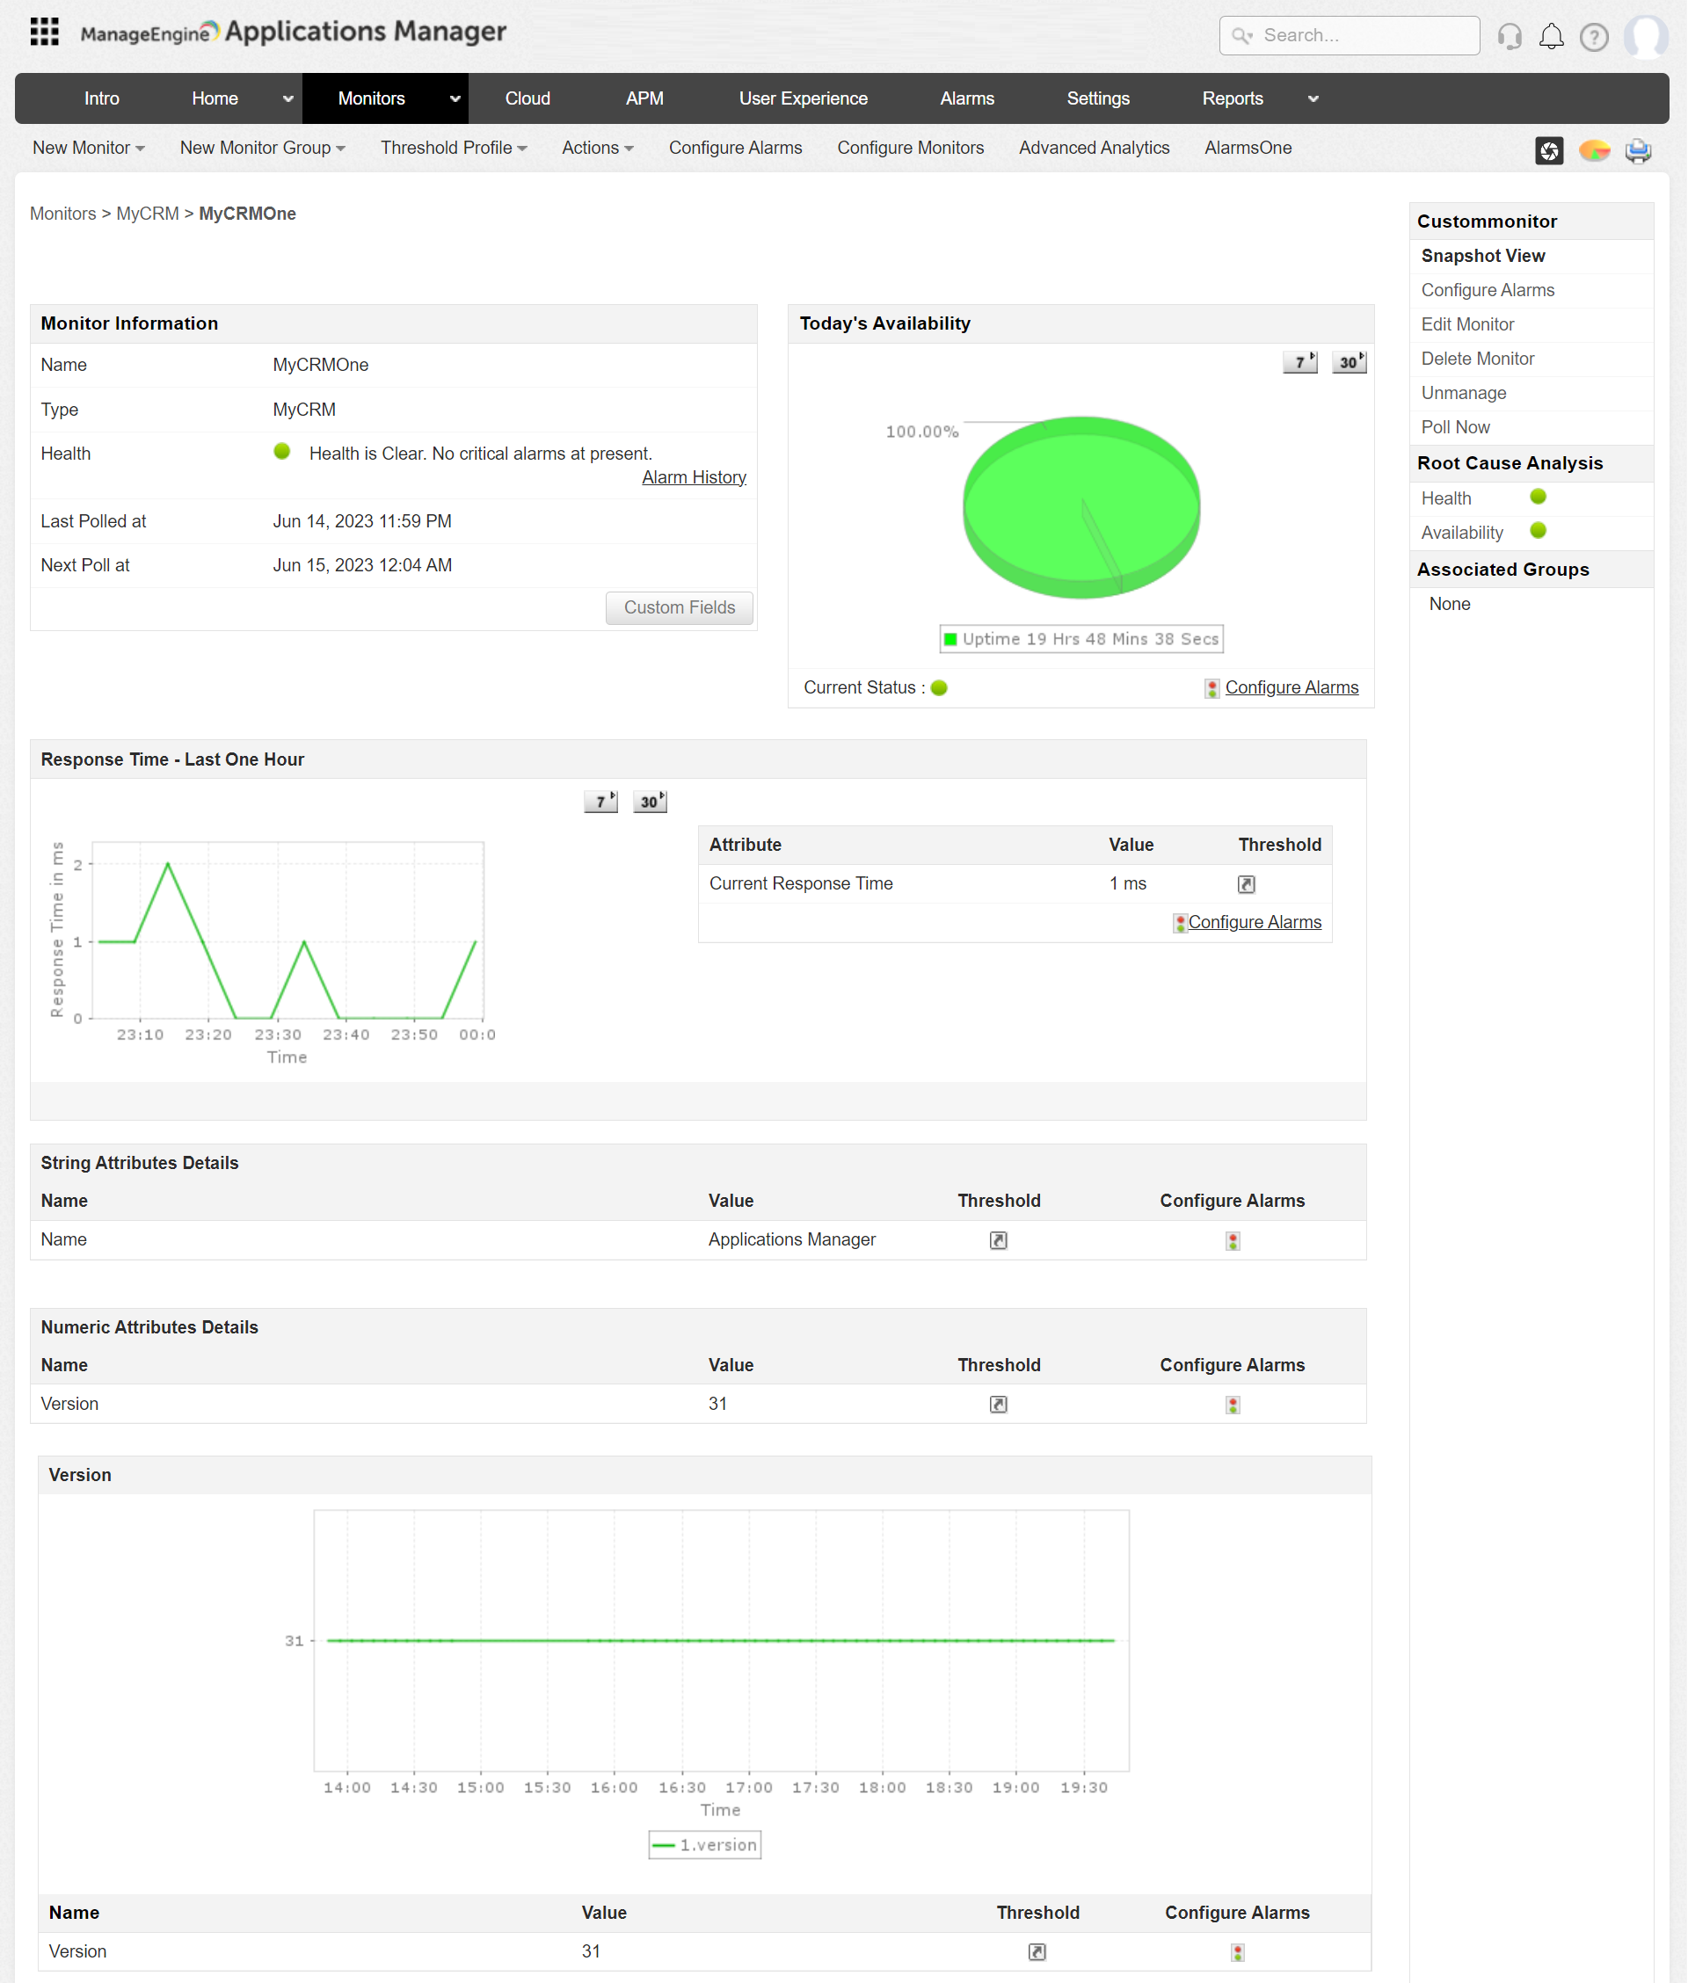Open the apps grid launcher icon
This screenshot has height=1983, width=1688.
click(x=44, y=33)
